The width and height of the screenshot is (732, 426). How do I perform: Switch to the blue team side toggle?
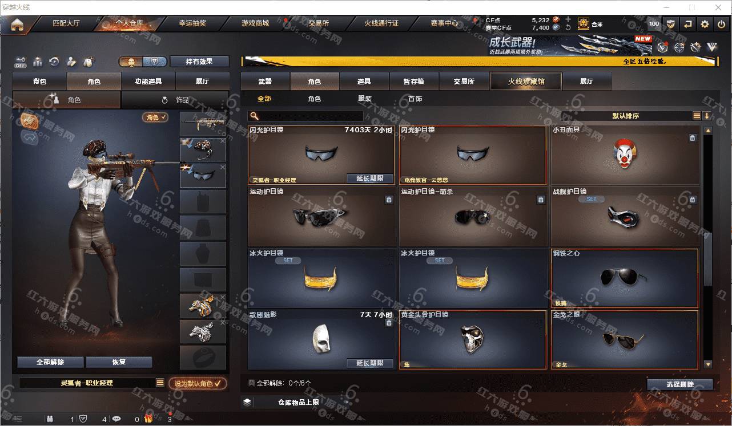(155, 62)
